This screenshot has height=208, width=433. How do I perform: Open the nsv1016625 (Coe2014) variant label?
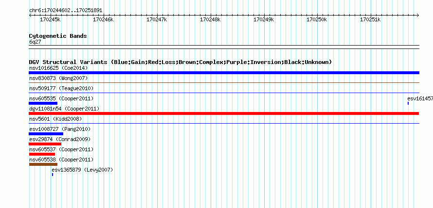58,68
